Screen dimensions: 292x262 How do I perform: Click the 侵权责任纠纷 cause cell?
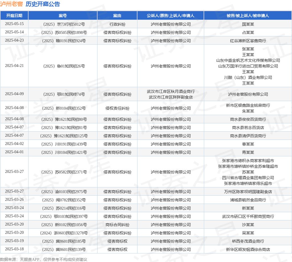click(117, 109)
